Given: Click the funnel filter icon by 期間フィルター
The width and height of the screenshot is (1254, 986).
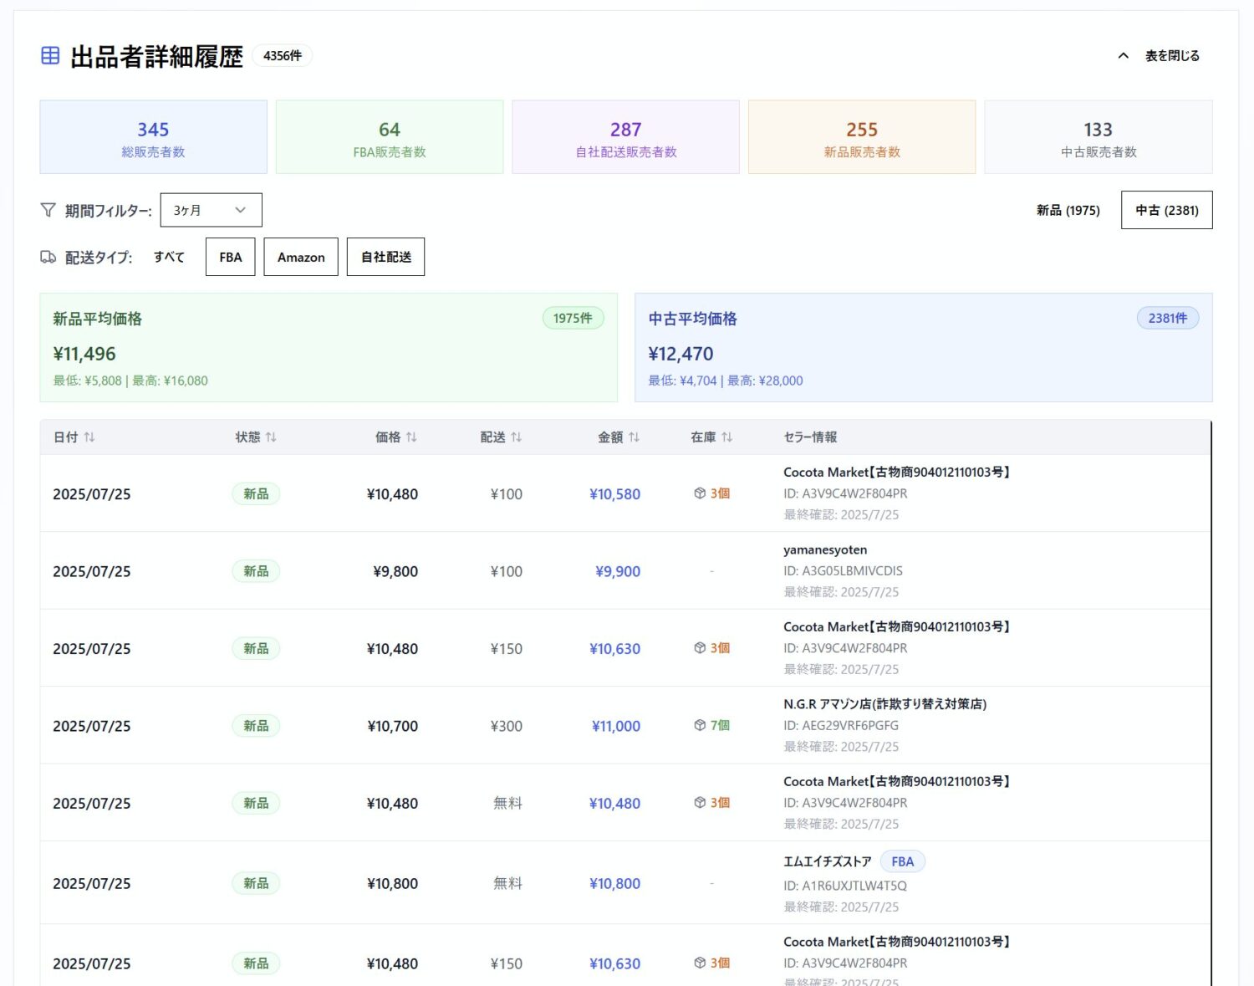Looking at the screenshot, I should [48, 210].
